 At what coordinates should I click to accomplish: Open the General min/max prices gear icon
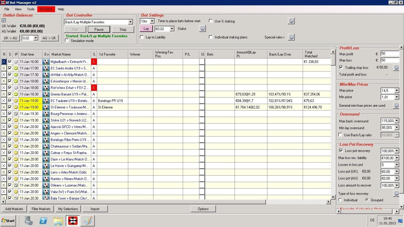click(x=396, y=106)
